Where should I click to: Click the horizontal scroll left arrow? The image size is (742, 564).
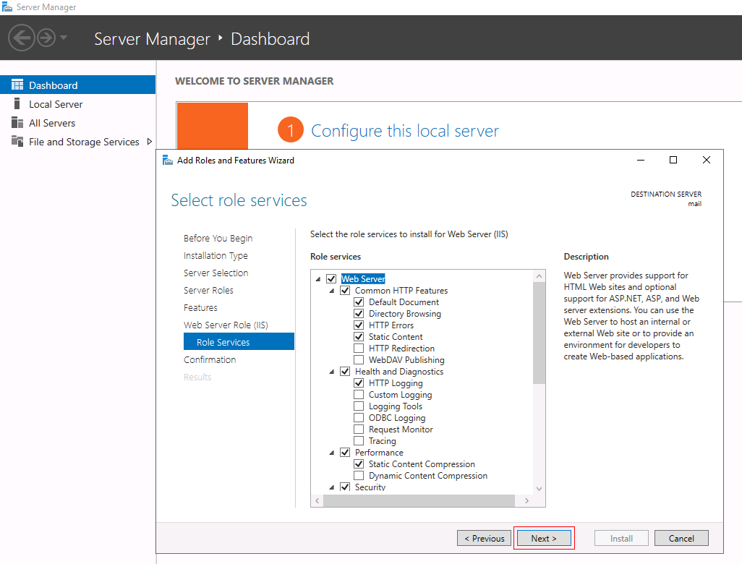317,500
